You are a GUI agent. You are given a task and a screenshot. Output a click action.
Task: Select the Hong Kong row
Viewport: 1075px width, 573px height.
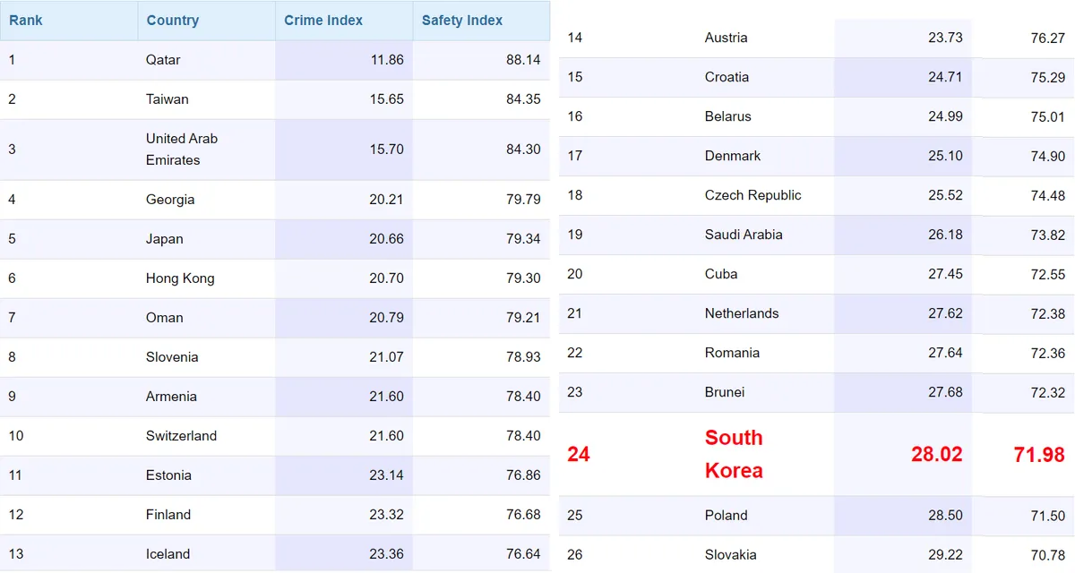pos(275,278)
